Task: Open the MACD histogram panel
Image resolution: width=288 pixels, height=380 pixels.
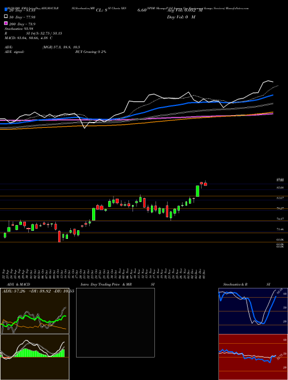Action: pos(35,357)
